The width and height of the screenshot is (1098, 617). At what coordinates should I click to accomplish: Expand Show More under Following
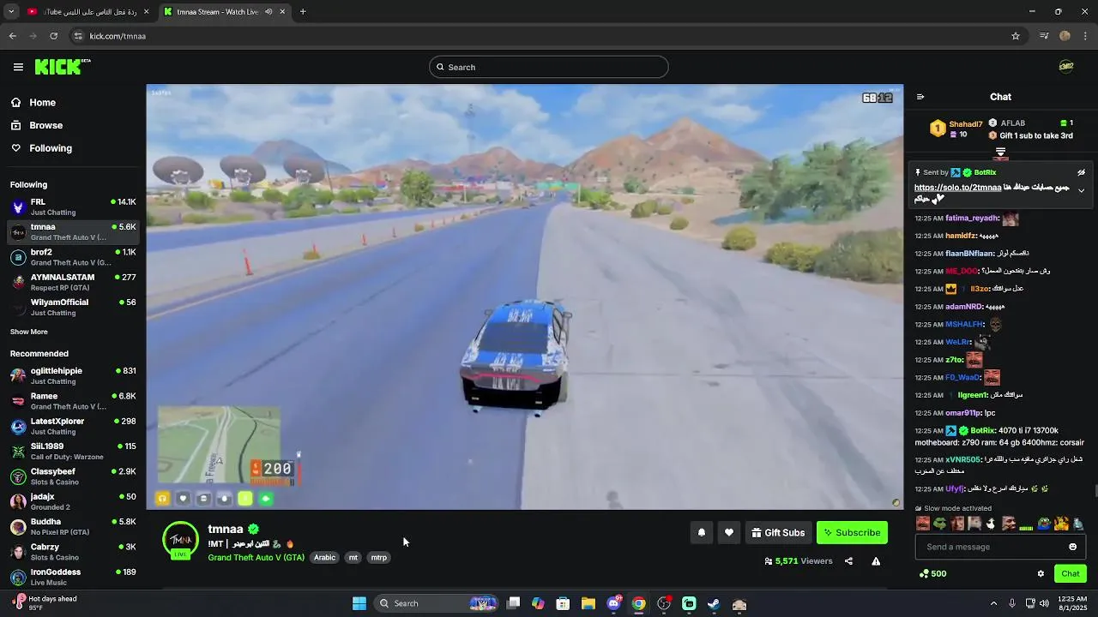[29, 332]
